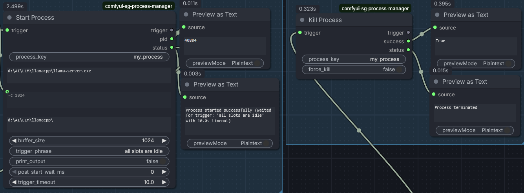This screenshot has width=524, height=193.
Task: Click the '-c 1024' arguments text box
Action: pos(89,100)
